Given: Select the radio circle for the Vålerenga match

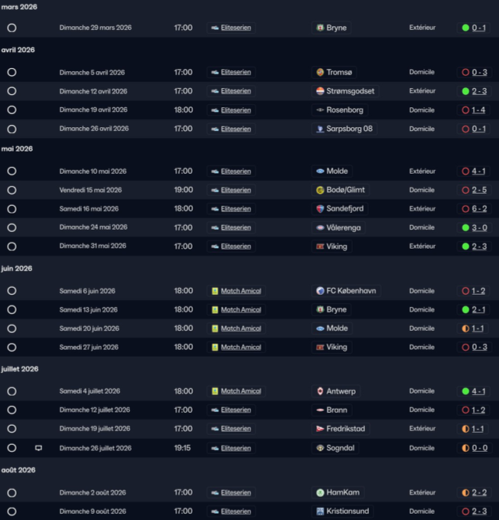Looking at the screenshot, I should coord(11,227).
